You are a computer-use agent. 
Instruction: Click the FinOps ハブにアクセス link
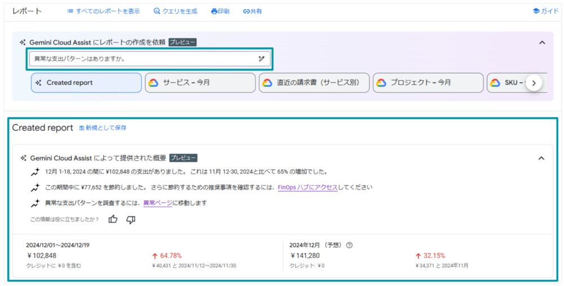(x=307, y=187)
